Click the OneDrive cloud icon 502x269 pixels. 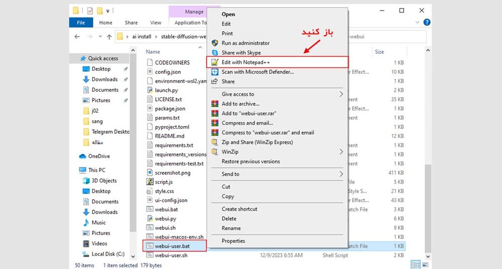point(83,156)
